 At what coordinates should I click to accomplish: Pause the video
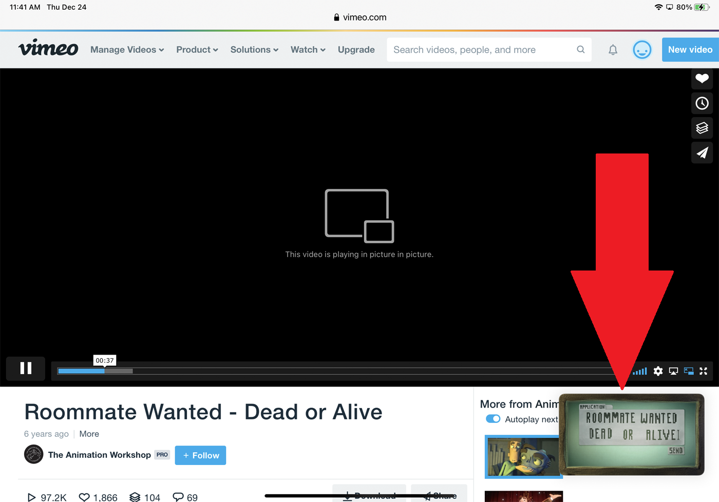(26, 368)
